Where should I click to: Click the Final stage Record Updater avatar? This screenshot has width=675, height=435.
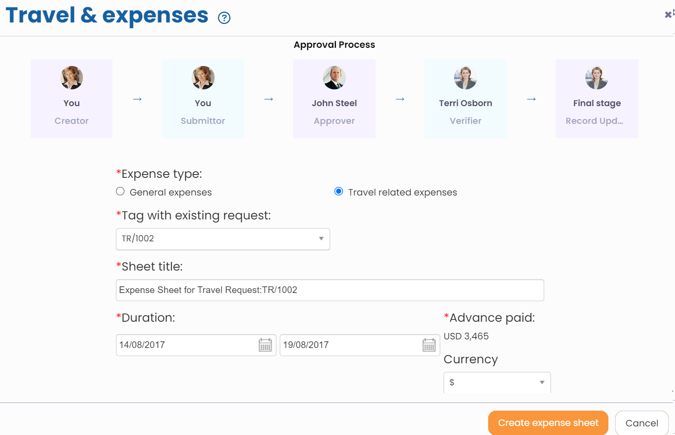(x=596, y=77)
